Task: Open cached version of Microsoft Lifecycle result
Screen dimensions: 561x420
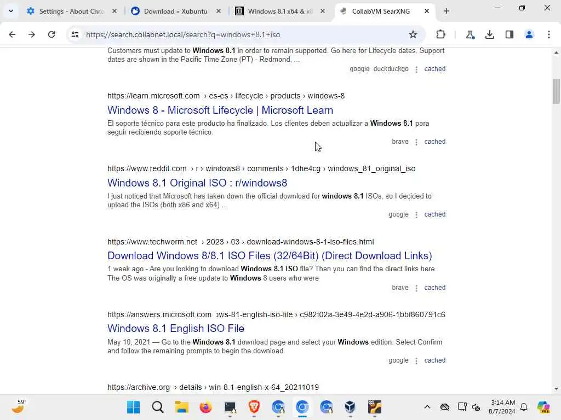Action: coord(434,142)
